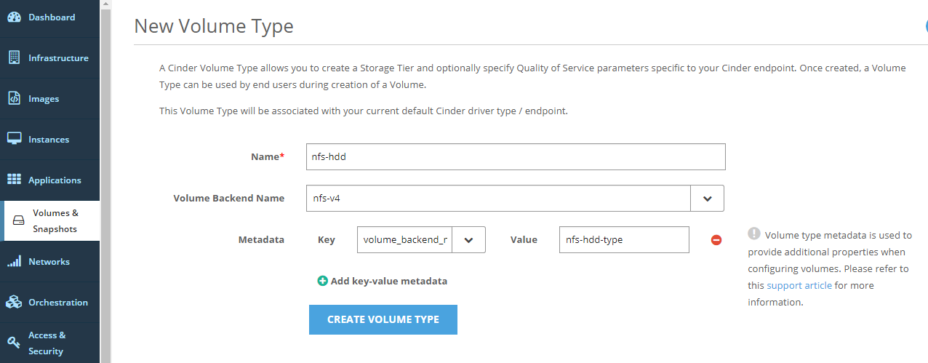The height and width of the screenshot is (363, 928).
Task: Open the support article link
Action: point(799,285)
